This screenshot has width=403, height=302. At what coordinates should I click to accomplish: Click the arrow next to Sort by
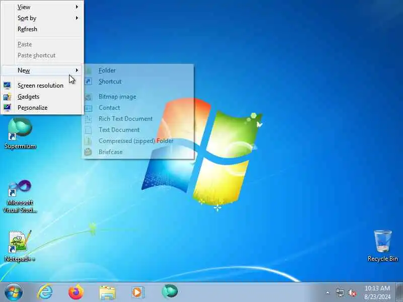77,18
